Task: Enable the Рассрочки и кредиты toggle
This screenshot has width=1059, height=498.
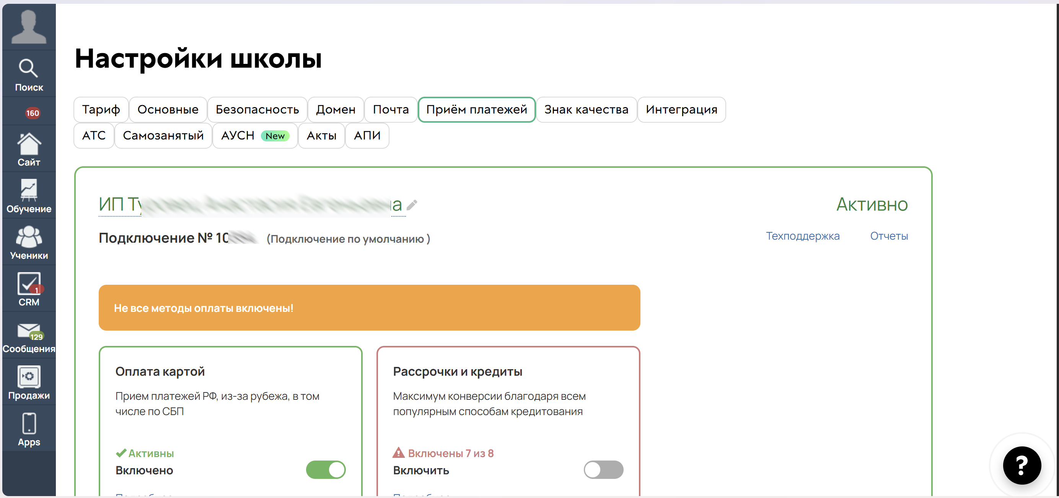Action: click(603, 470)
